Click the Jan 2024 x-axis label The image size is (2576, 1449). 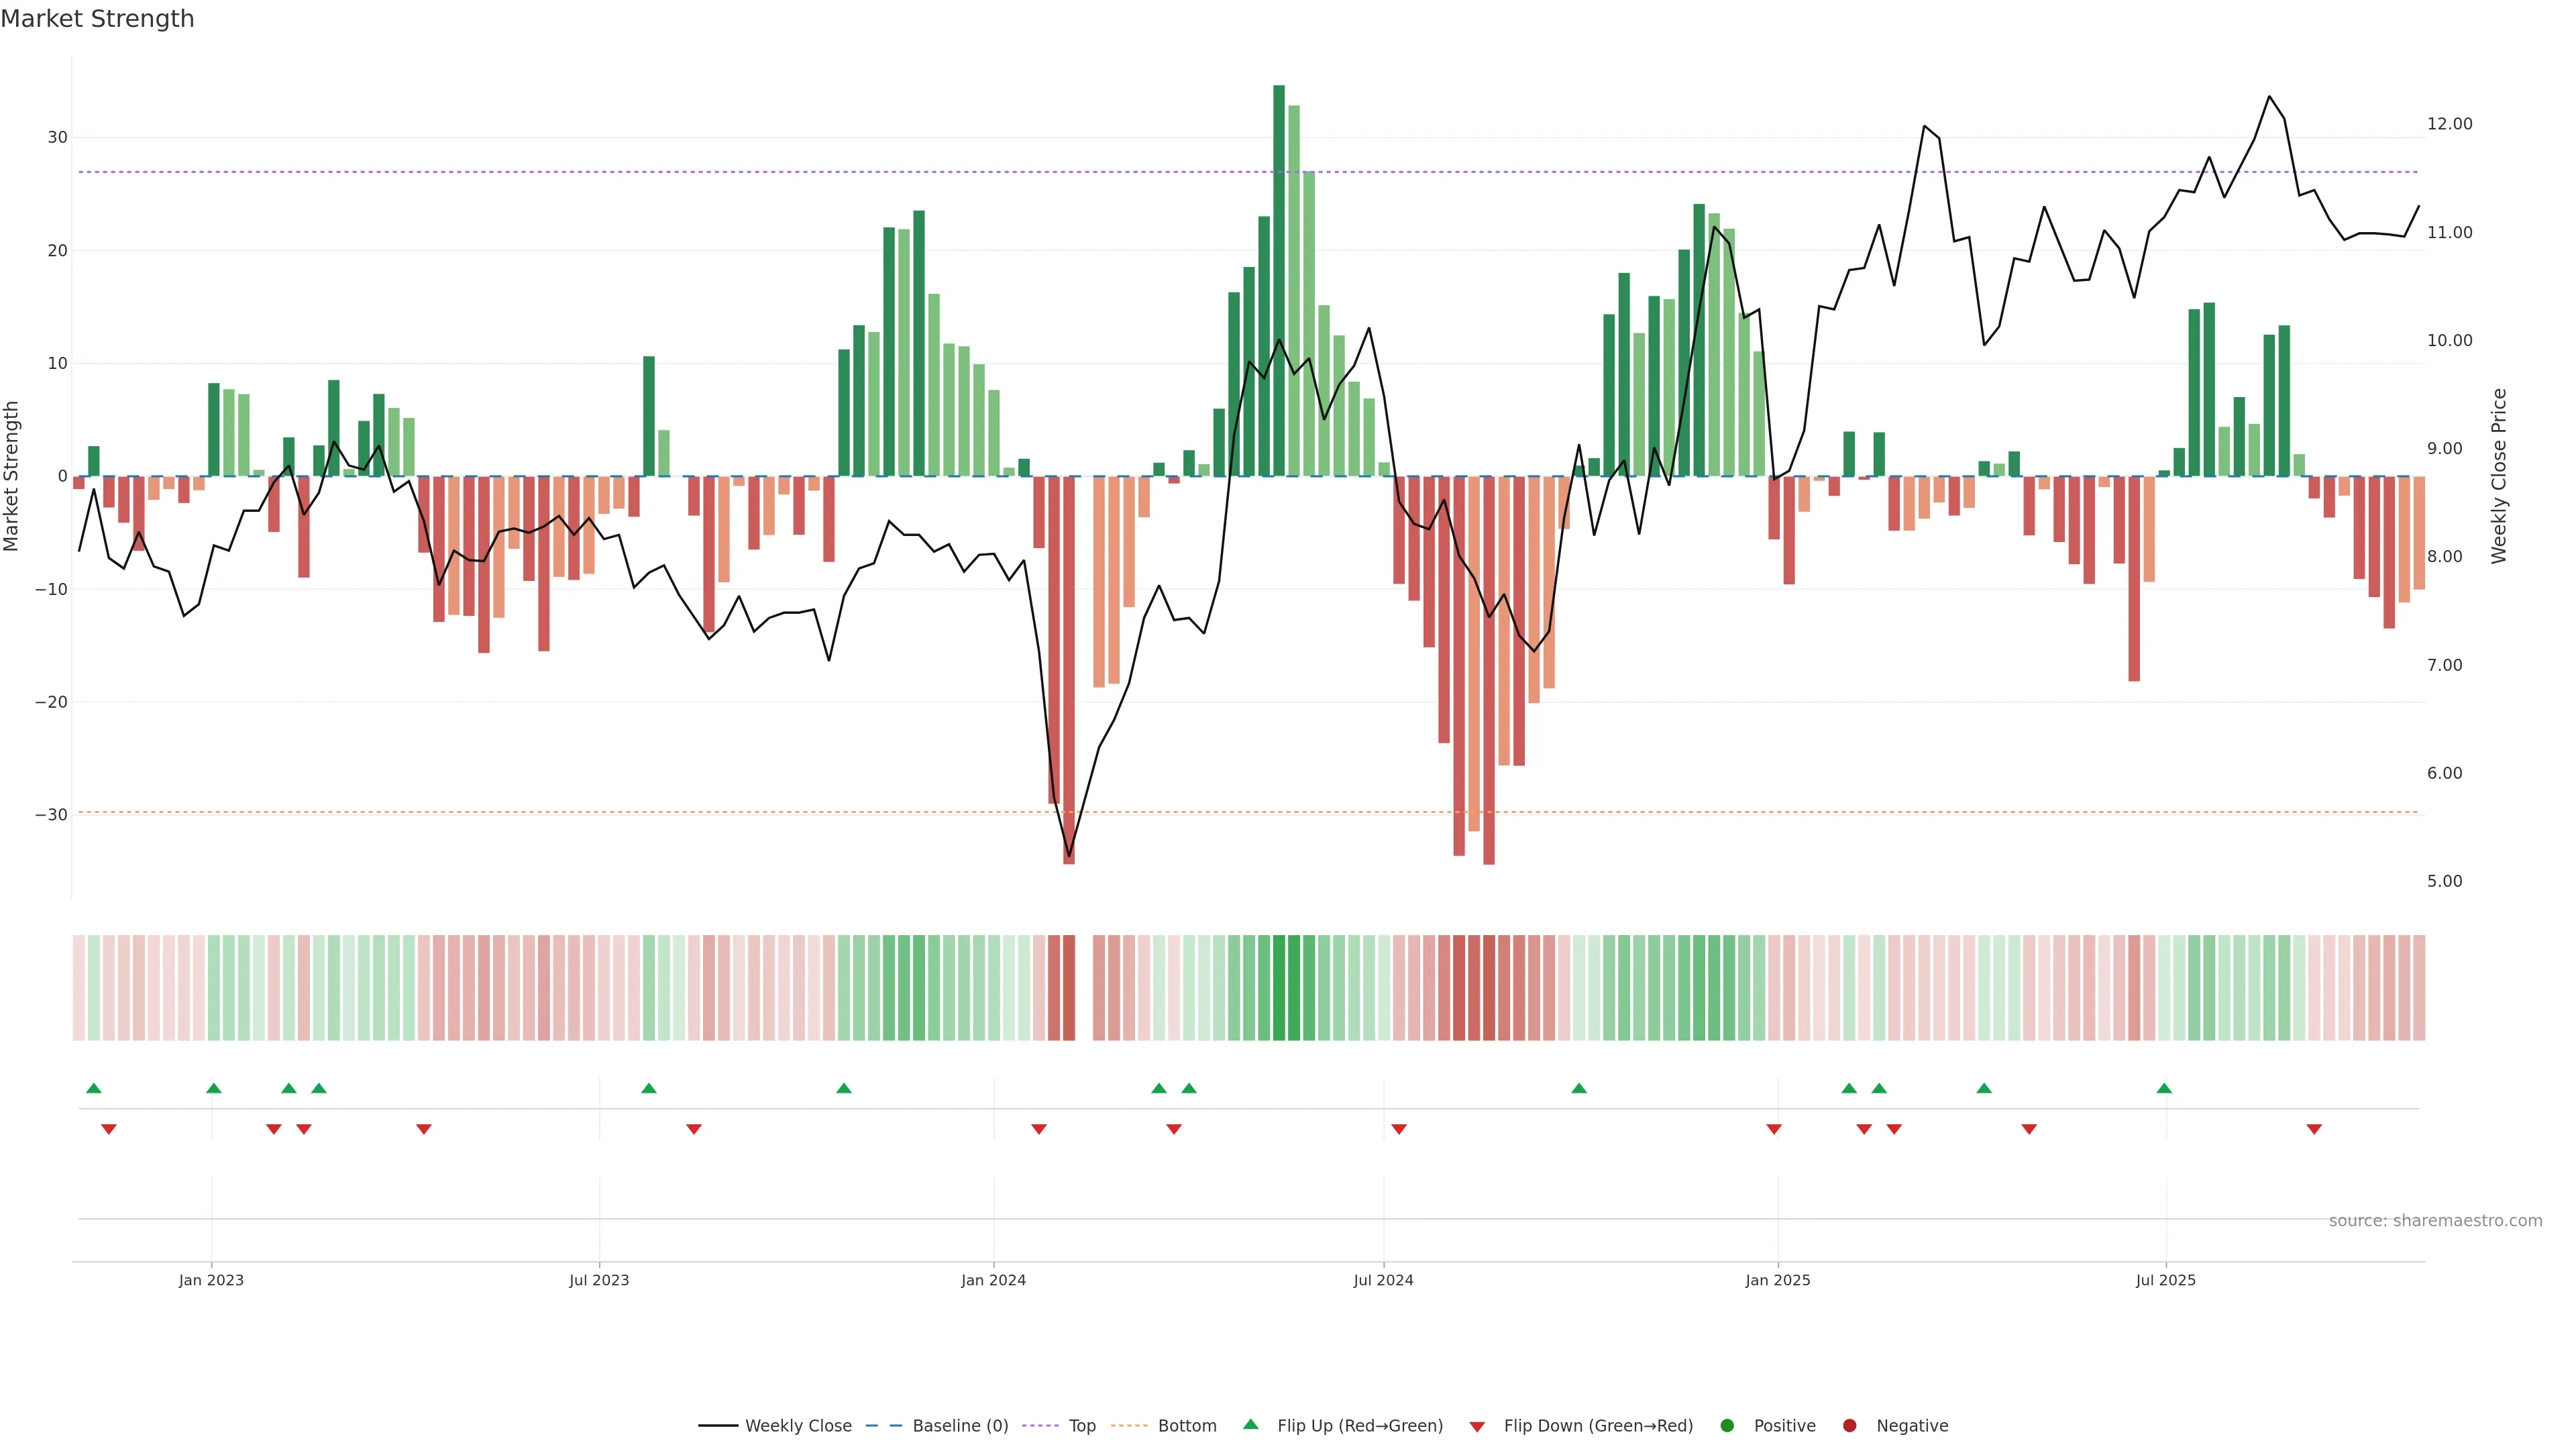point(993,1280)
